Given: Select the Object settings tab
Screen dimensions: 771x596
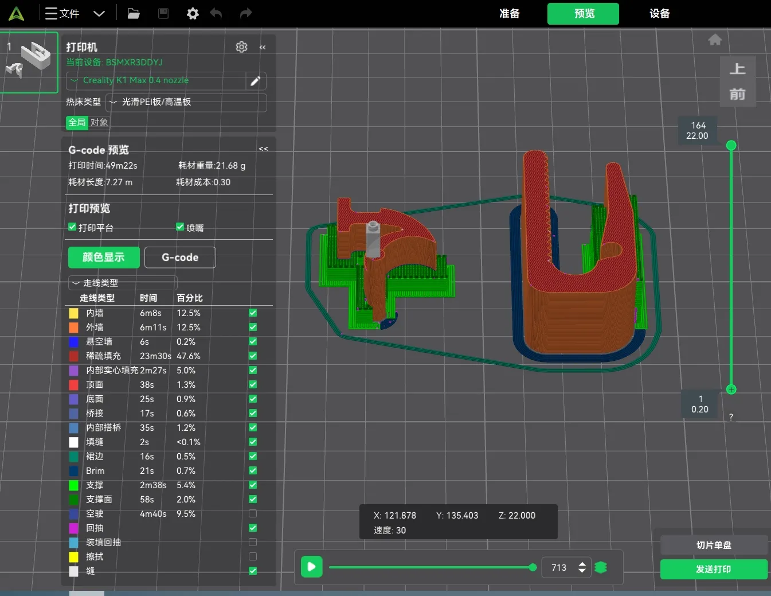Looking at the screenshot, I should pyautogui.click(x=99, y=122).
